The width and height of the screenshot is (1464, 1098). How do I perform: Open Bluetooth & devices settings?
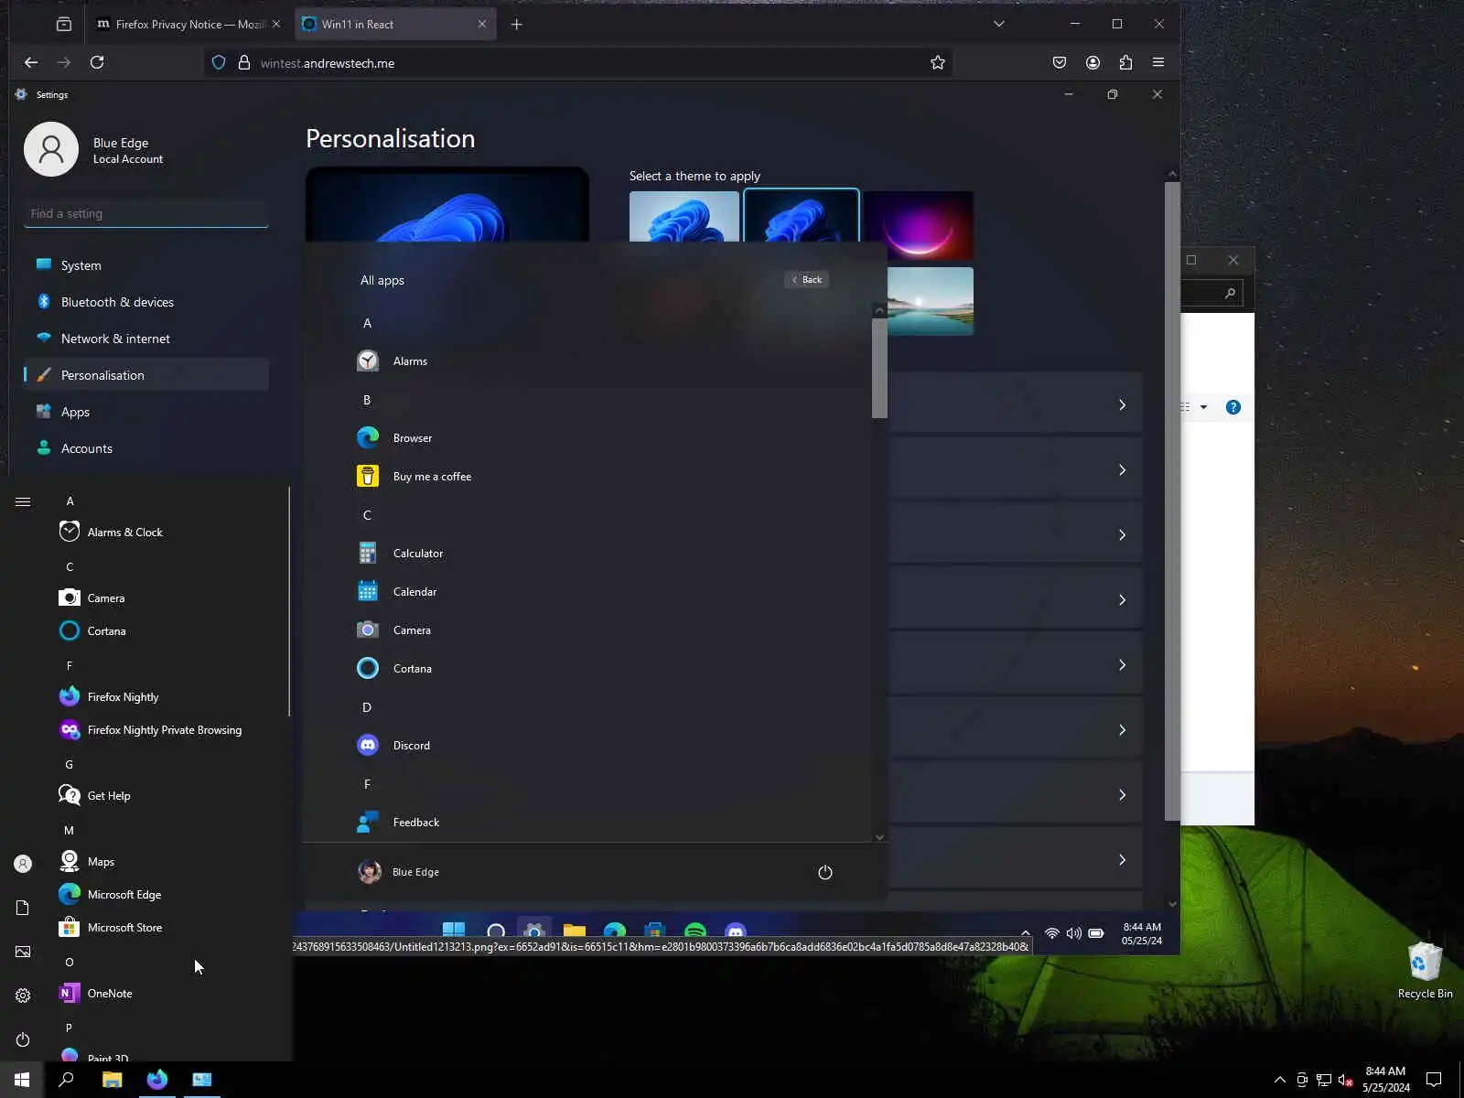(146, 302)
